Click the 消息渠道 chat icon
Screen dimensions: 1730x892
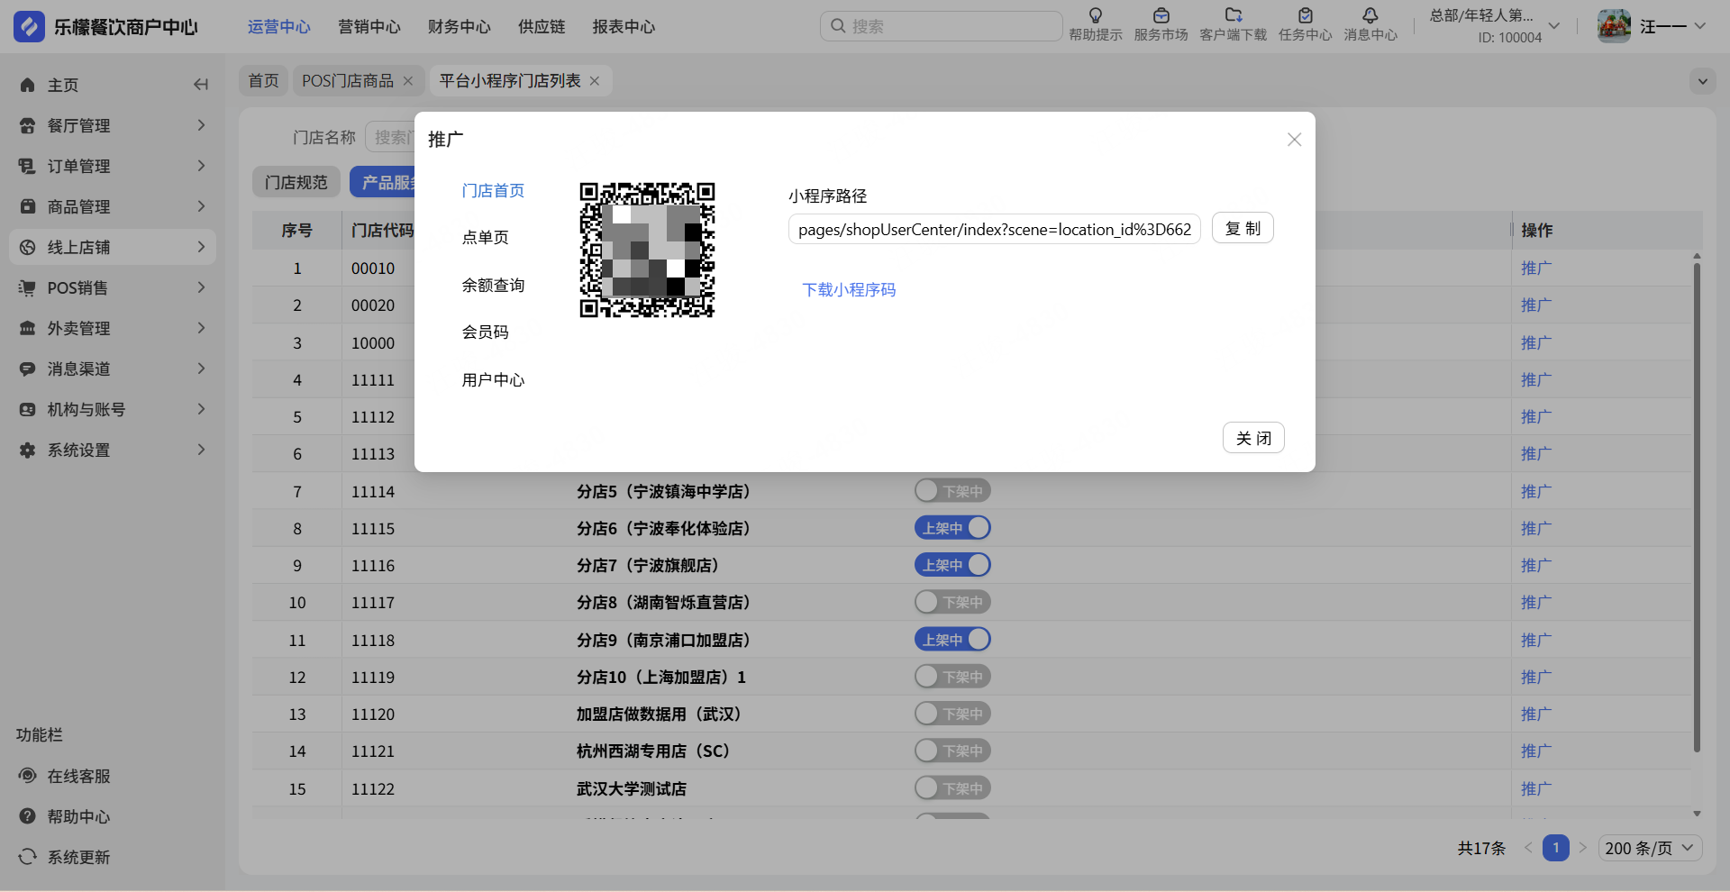[x=28, y=369]
